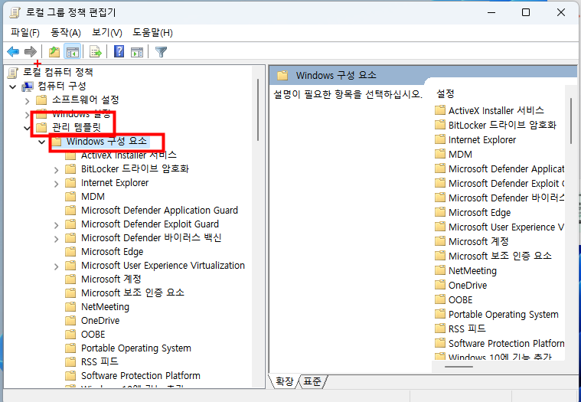Open MDM in the right pane
The height and width of the screenshot is (402, 581).
click(x=460, y=155)
